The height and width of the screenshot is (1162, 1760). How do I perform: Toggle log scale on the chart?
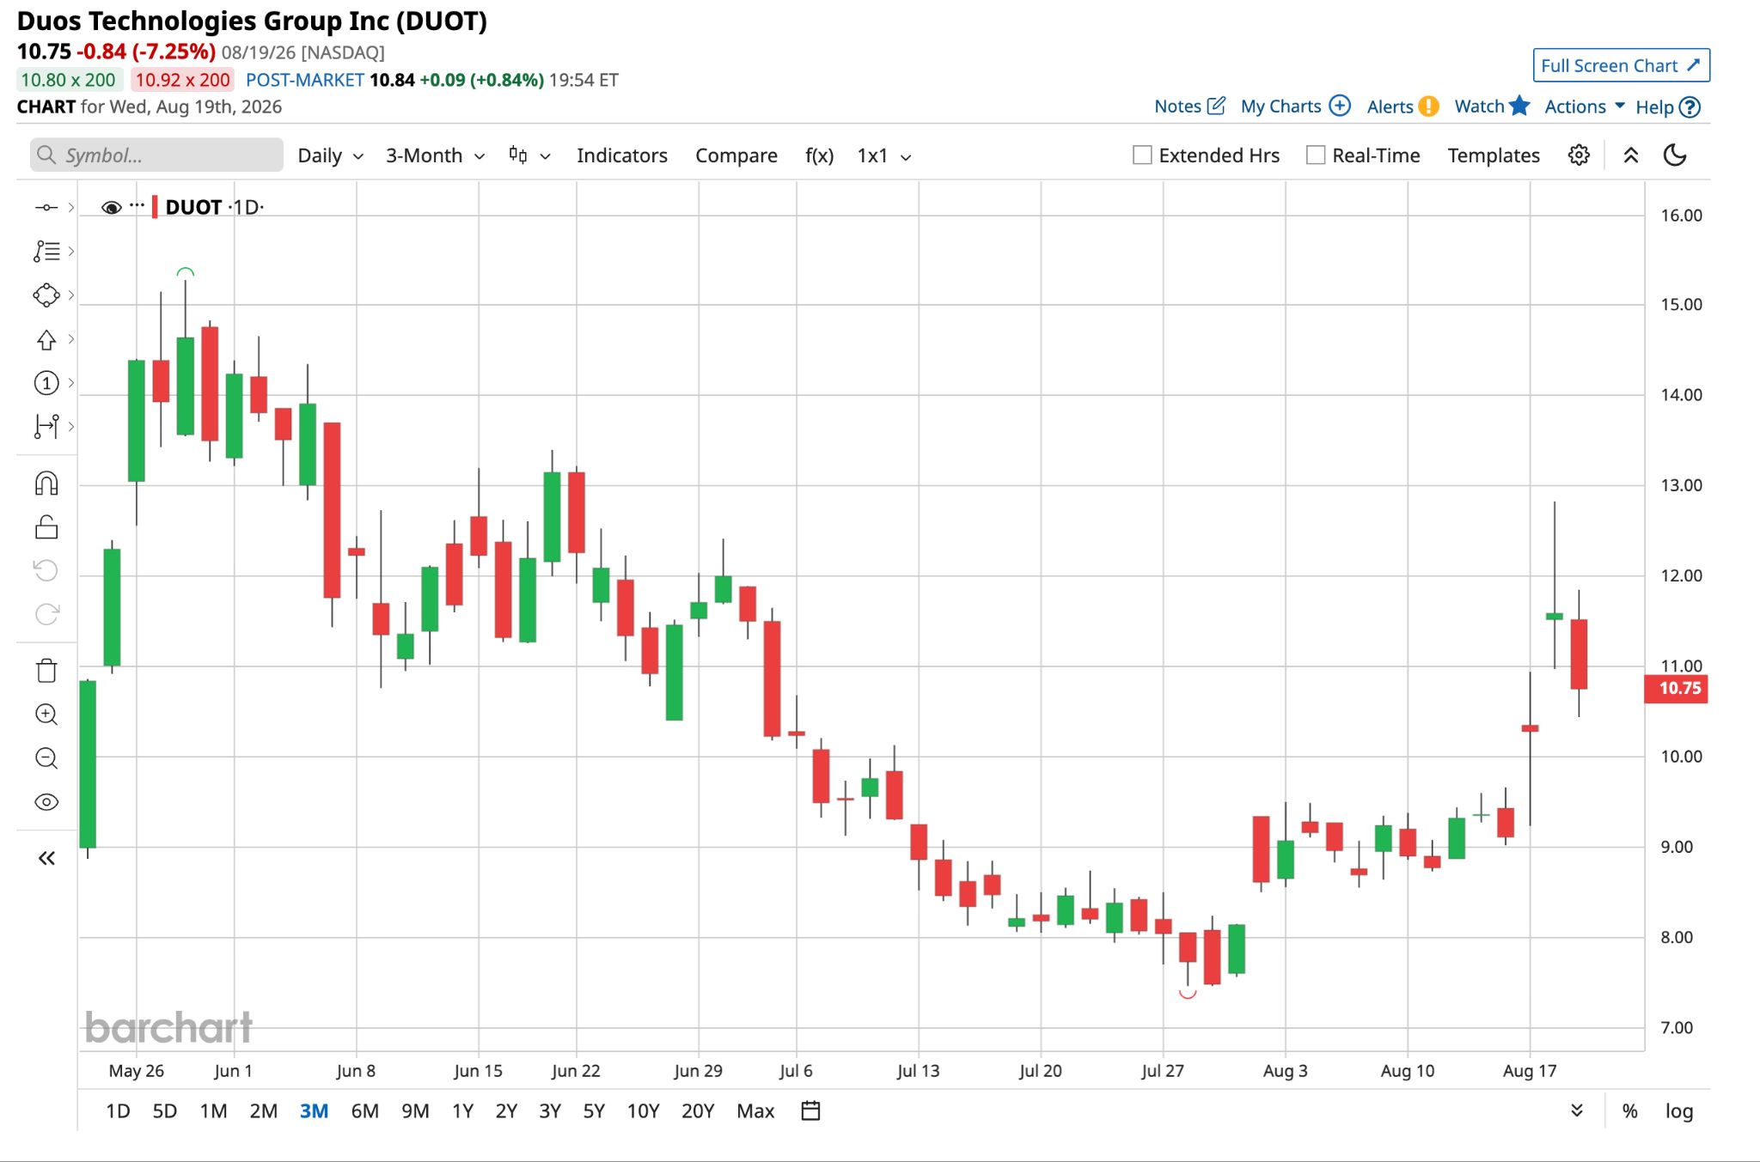coord(1679,1111)
